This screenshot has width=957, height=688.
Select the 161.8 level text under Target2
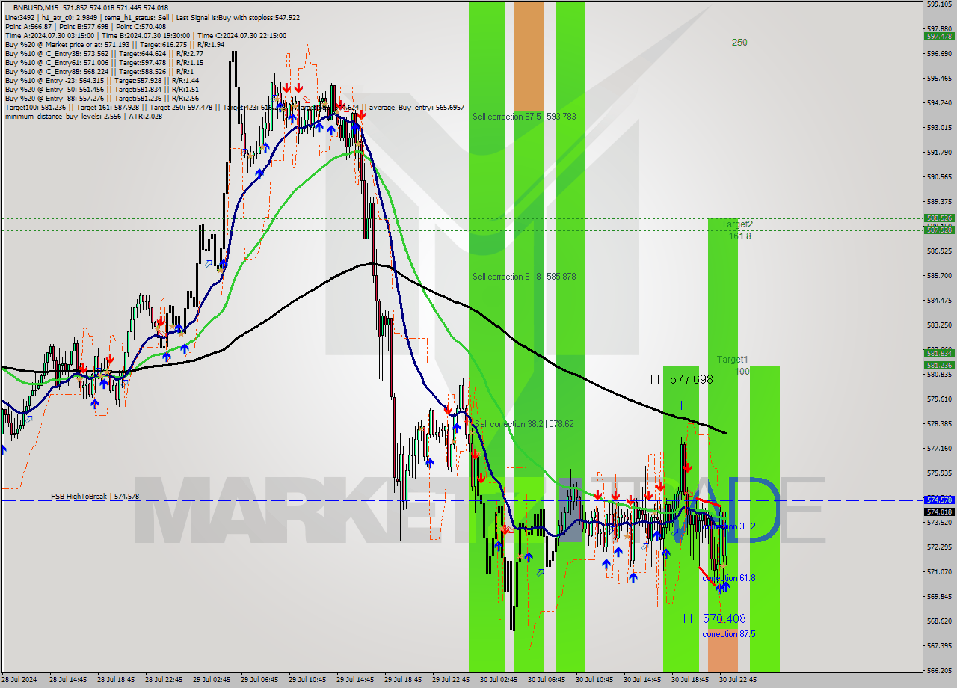coord(740,236)
